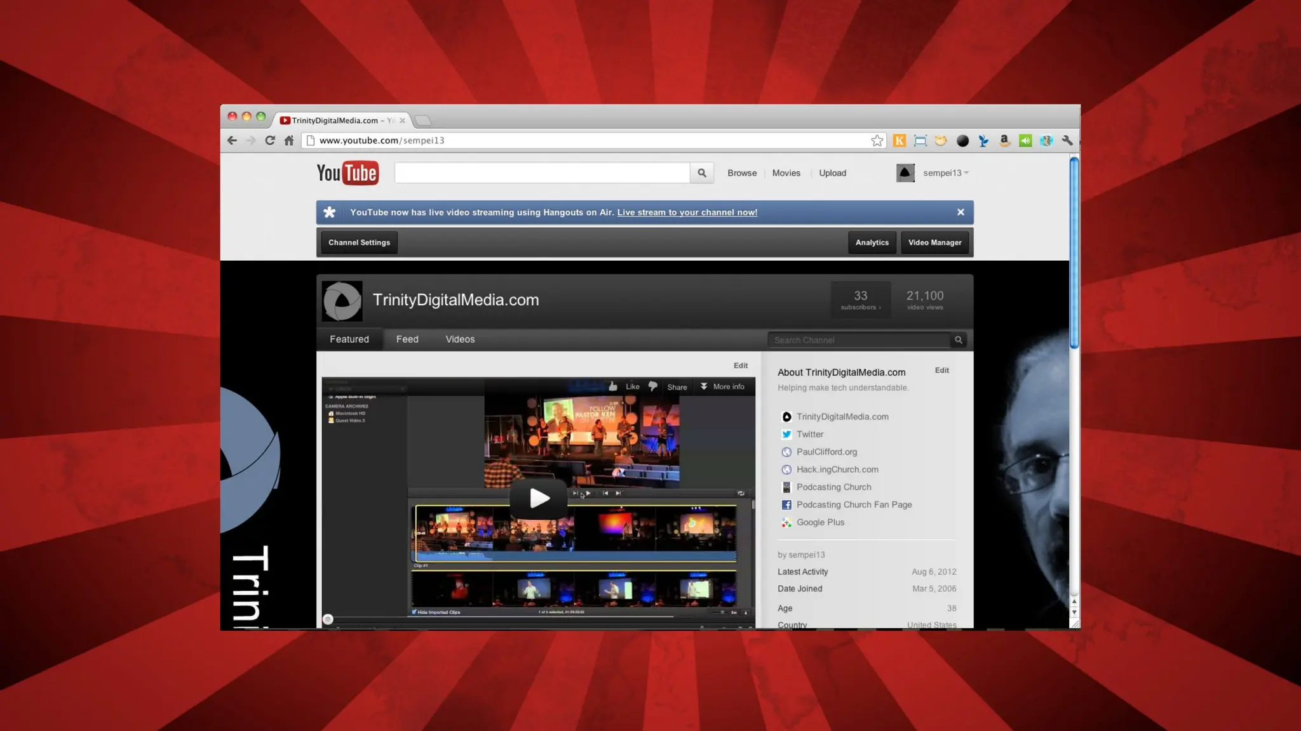1301x731 pixels.
Task: Open Channel Settings
Action: pos(359,242)
